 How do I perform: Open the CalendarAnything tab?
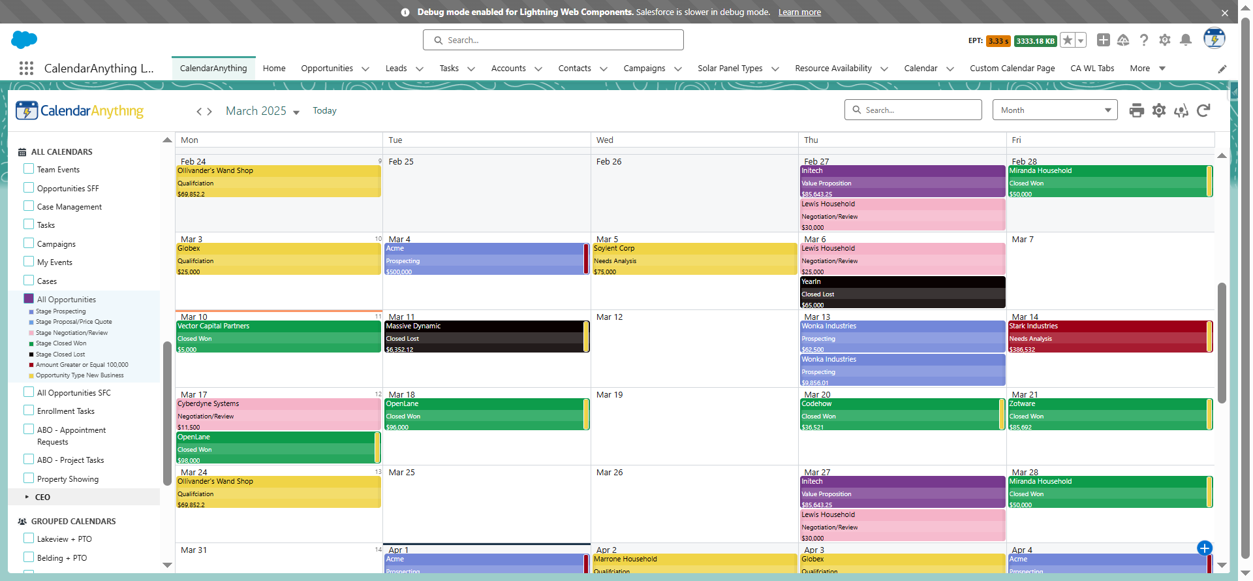213,69
